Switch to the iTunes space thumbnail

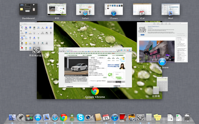tap(113, 10)
